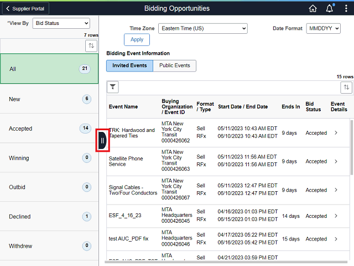Go back to Supplier Portal
This screenshot has height=266, width=354.
(x=25, y=9)
